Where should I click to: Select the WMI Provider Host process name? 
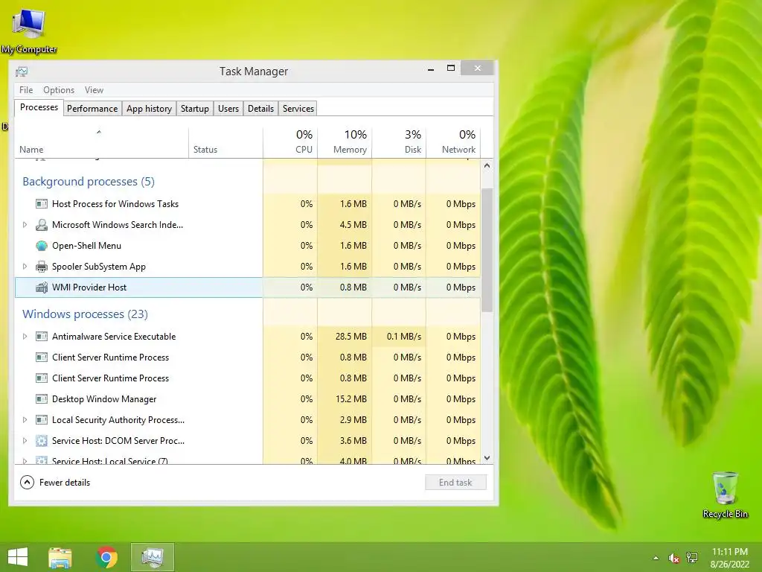89,287
